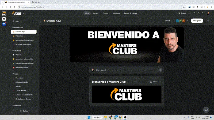
Task: Open Libros y Lecturas Recom... space
Action: pyautogui.click(x=24, y=63)
